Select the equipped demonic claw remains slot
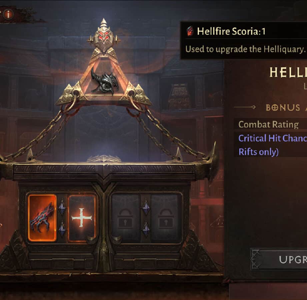 [42, 218]
